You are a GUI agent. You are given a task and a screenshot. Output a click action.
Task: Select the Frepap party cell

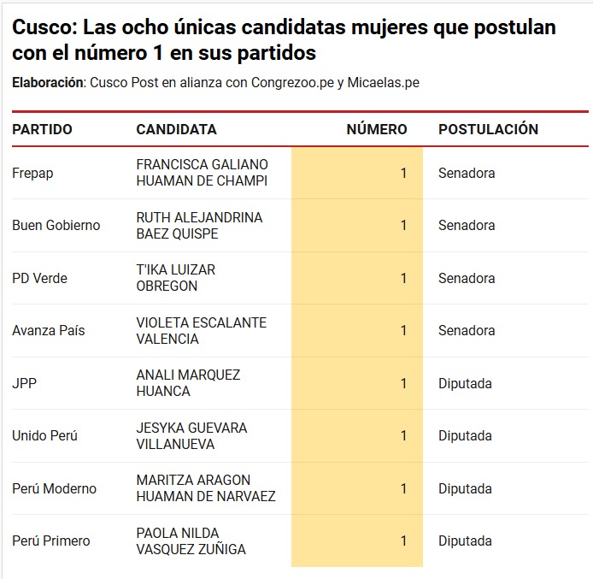point(32,173)
